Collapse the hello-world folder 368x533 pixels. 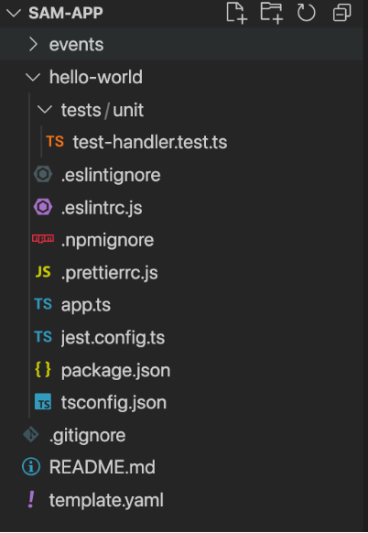[181, 77]
